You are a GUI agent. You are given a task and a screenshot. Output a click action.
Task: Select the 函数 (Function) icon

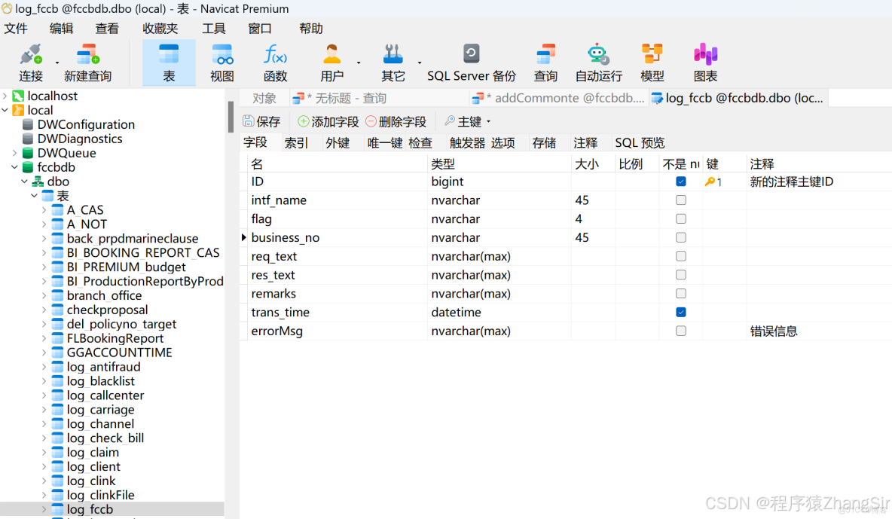[x=275, y=62]
